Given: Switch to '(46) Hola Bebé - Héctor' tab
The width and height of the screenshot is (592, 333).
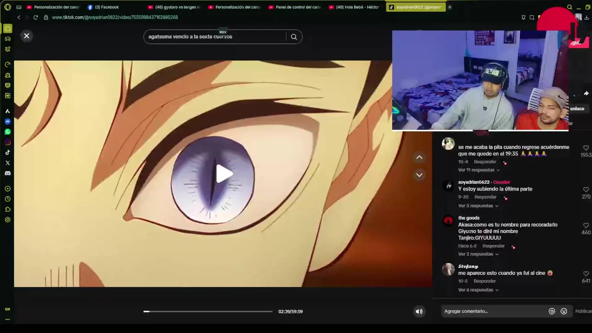Looking at the screenshot, I should click(354, 7).
